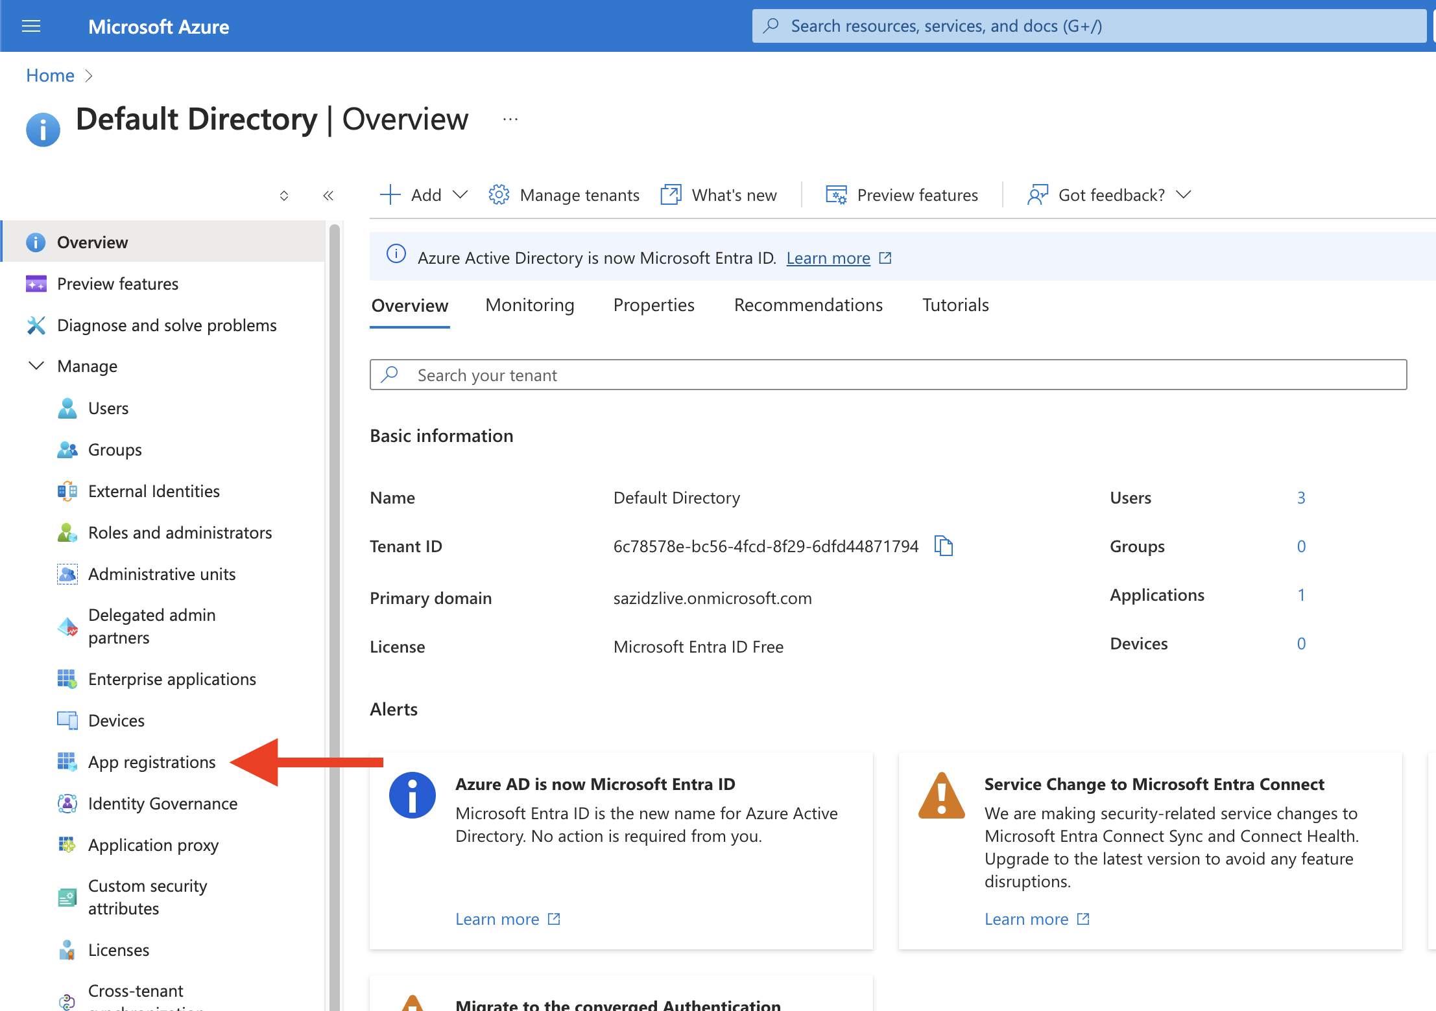
Task: Click the plus icon next to Add
Action: click(390, 194)
